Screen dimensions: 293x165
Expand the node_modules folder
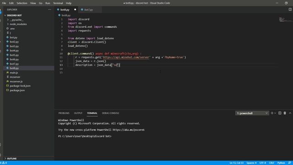18,24
